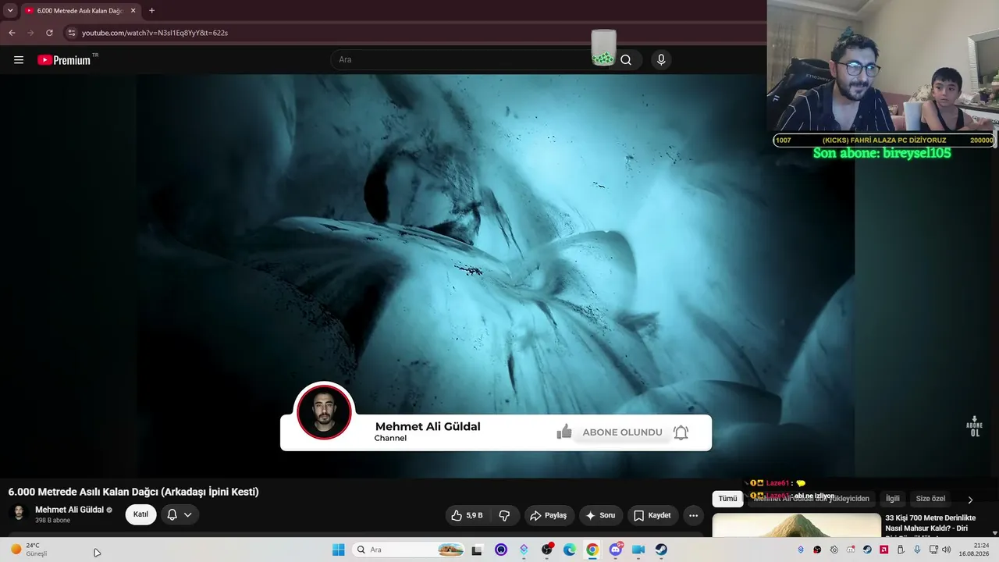
Task: Reload the YouTube page
Action: click(49, 33)
